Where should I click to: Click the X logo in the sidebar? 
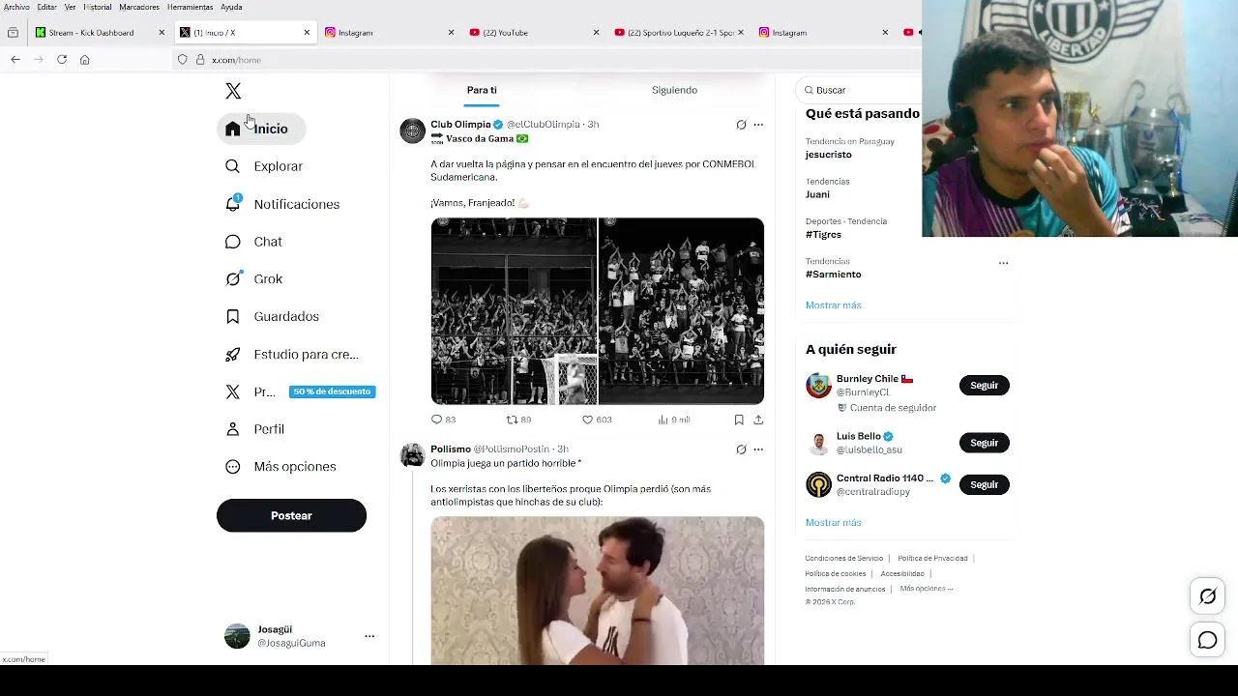click(x=233, y=91)
